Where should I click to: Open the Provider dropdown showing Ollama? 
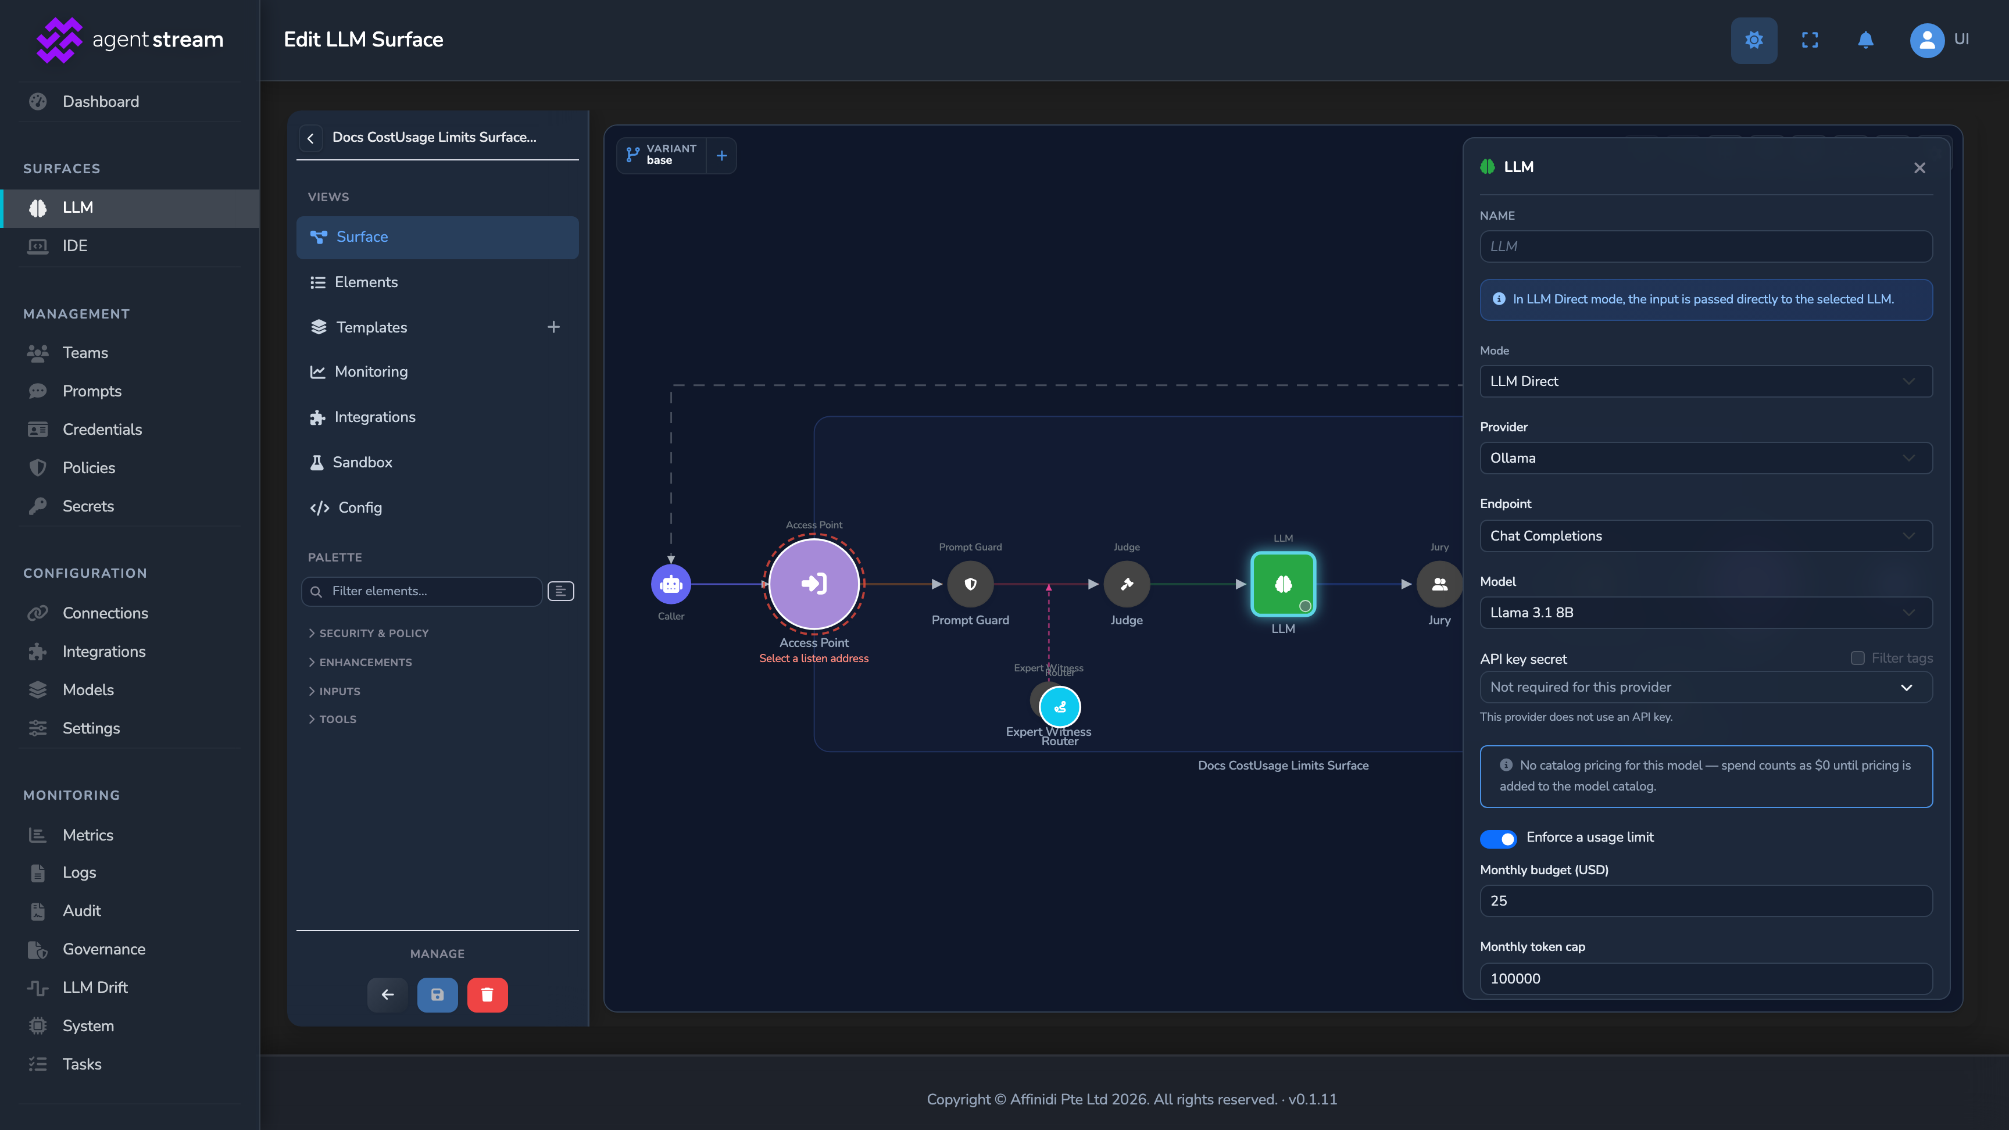point(1706,458)
